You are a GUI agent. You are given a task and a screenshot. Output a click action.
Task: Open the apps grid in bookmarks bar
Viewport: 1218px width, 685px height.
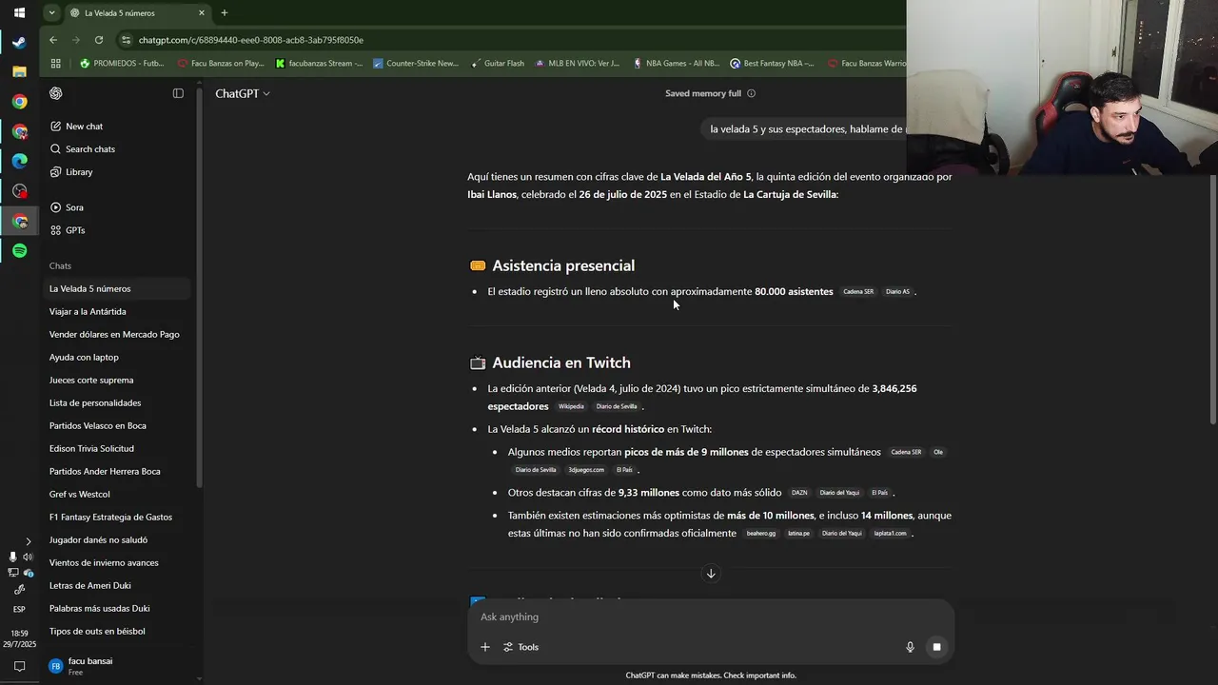click(56, 64)
